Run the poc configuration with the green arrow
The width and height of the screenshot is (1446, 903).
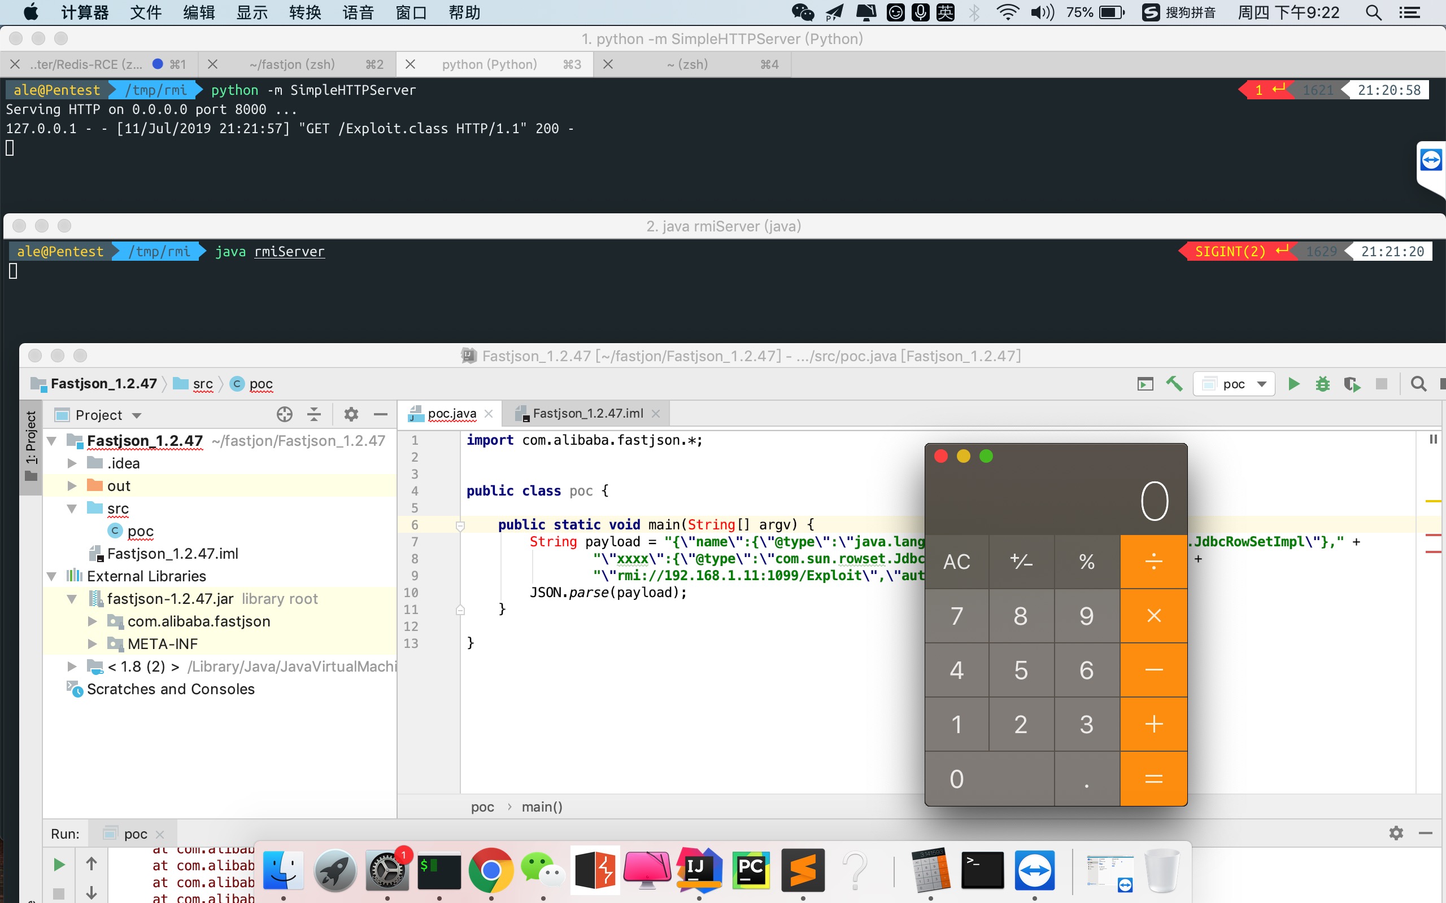[1293, 384]
